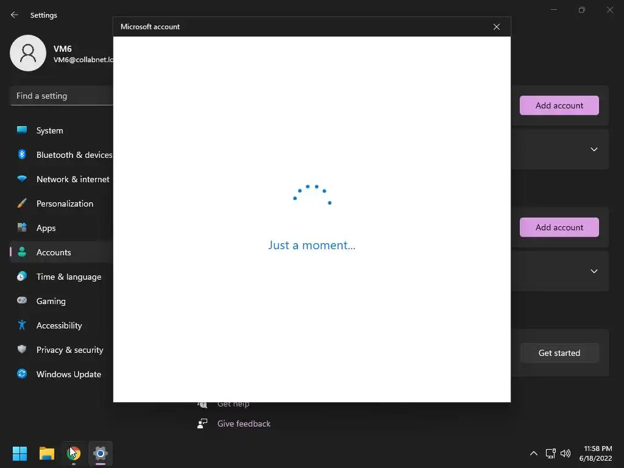Screen dimensions: 624x468
Task: Go back with the Settings back arrow
Action: pos(15,15)
